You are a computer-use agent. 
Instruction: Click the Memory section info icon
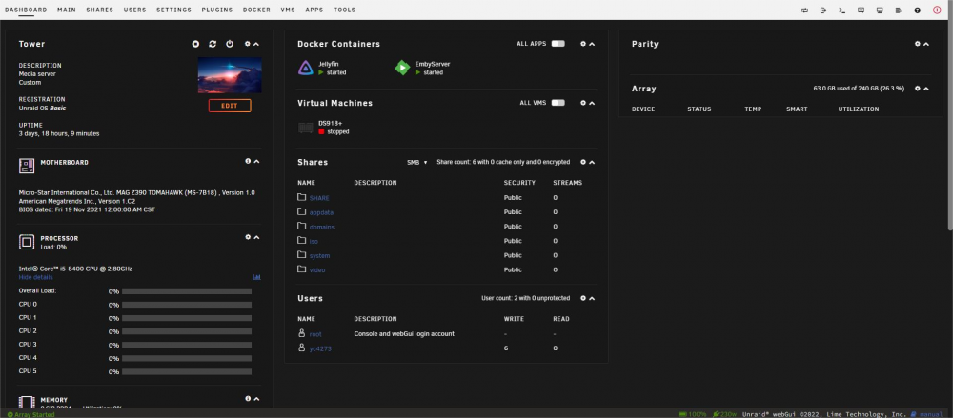[248, 399]
